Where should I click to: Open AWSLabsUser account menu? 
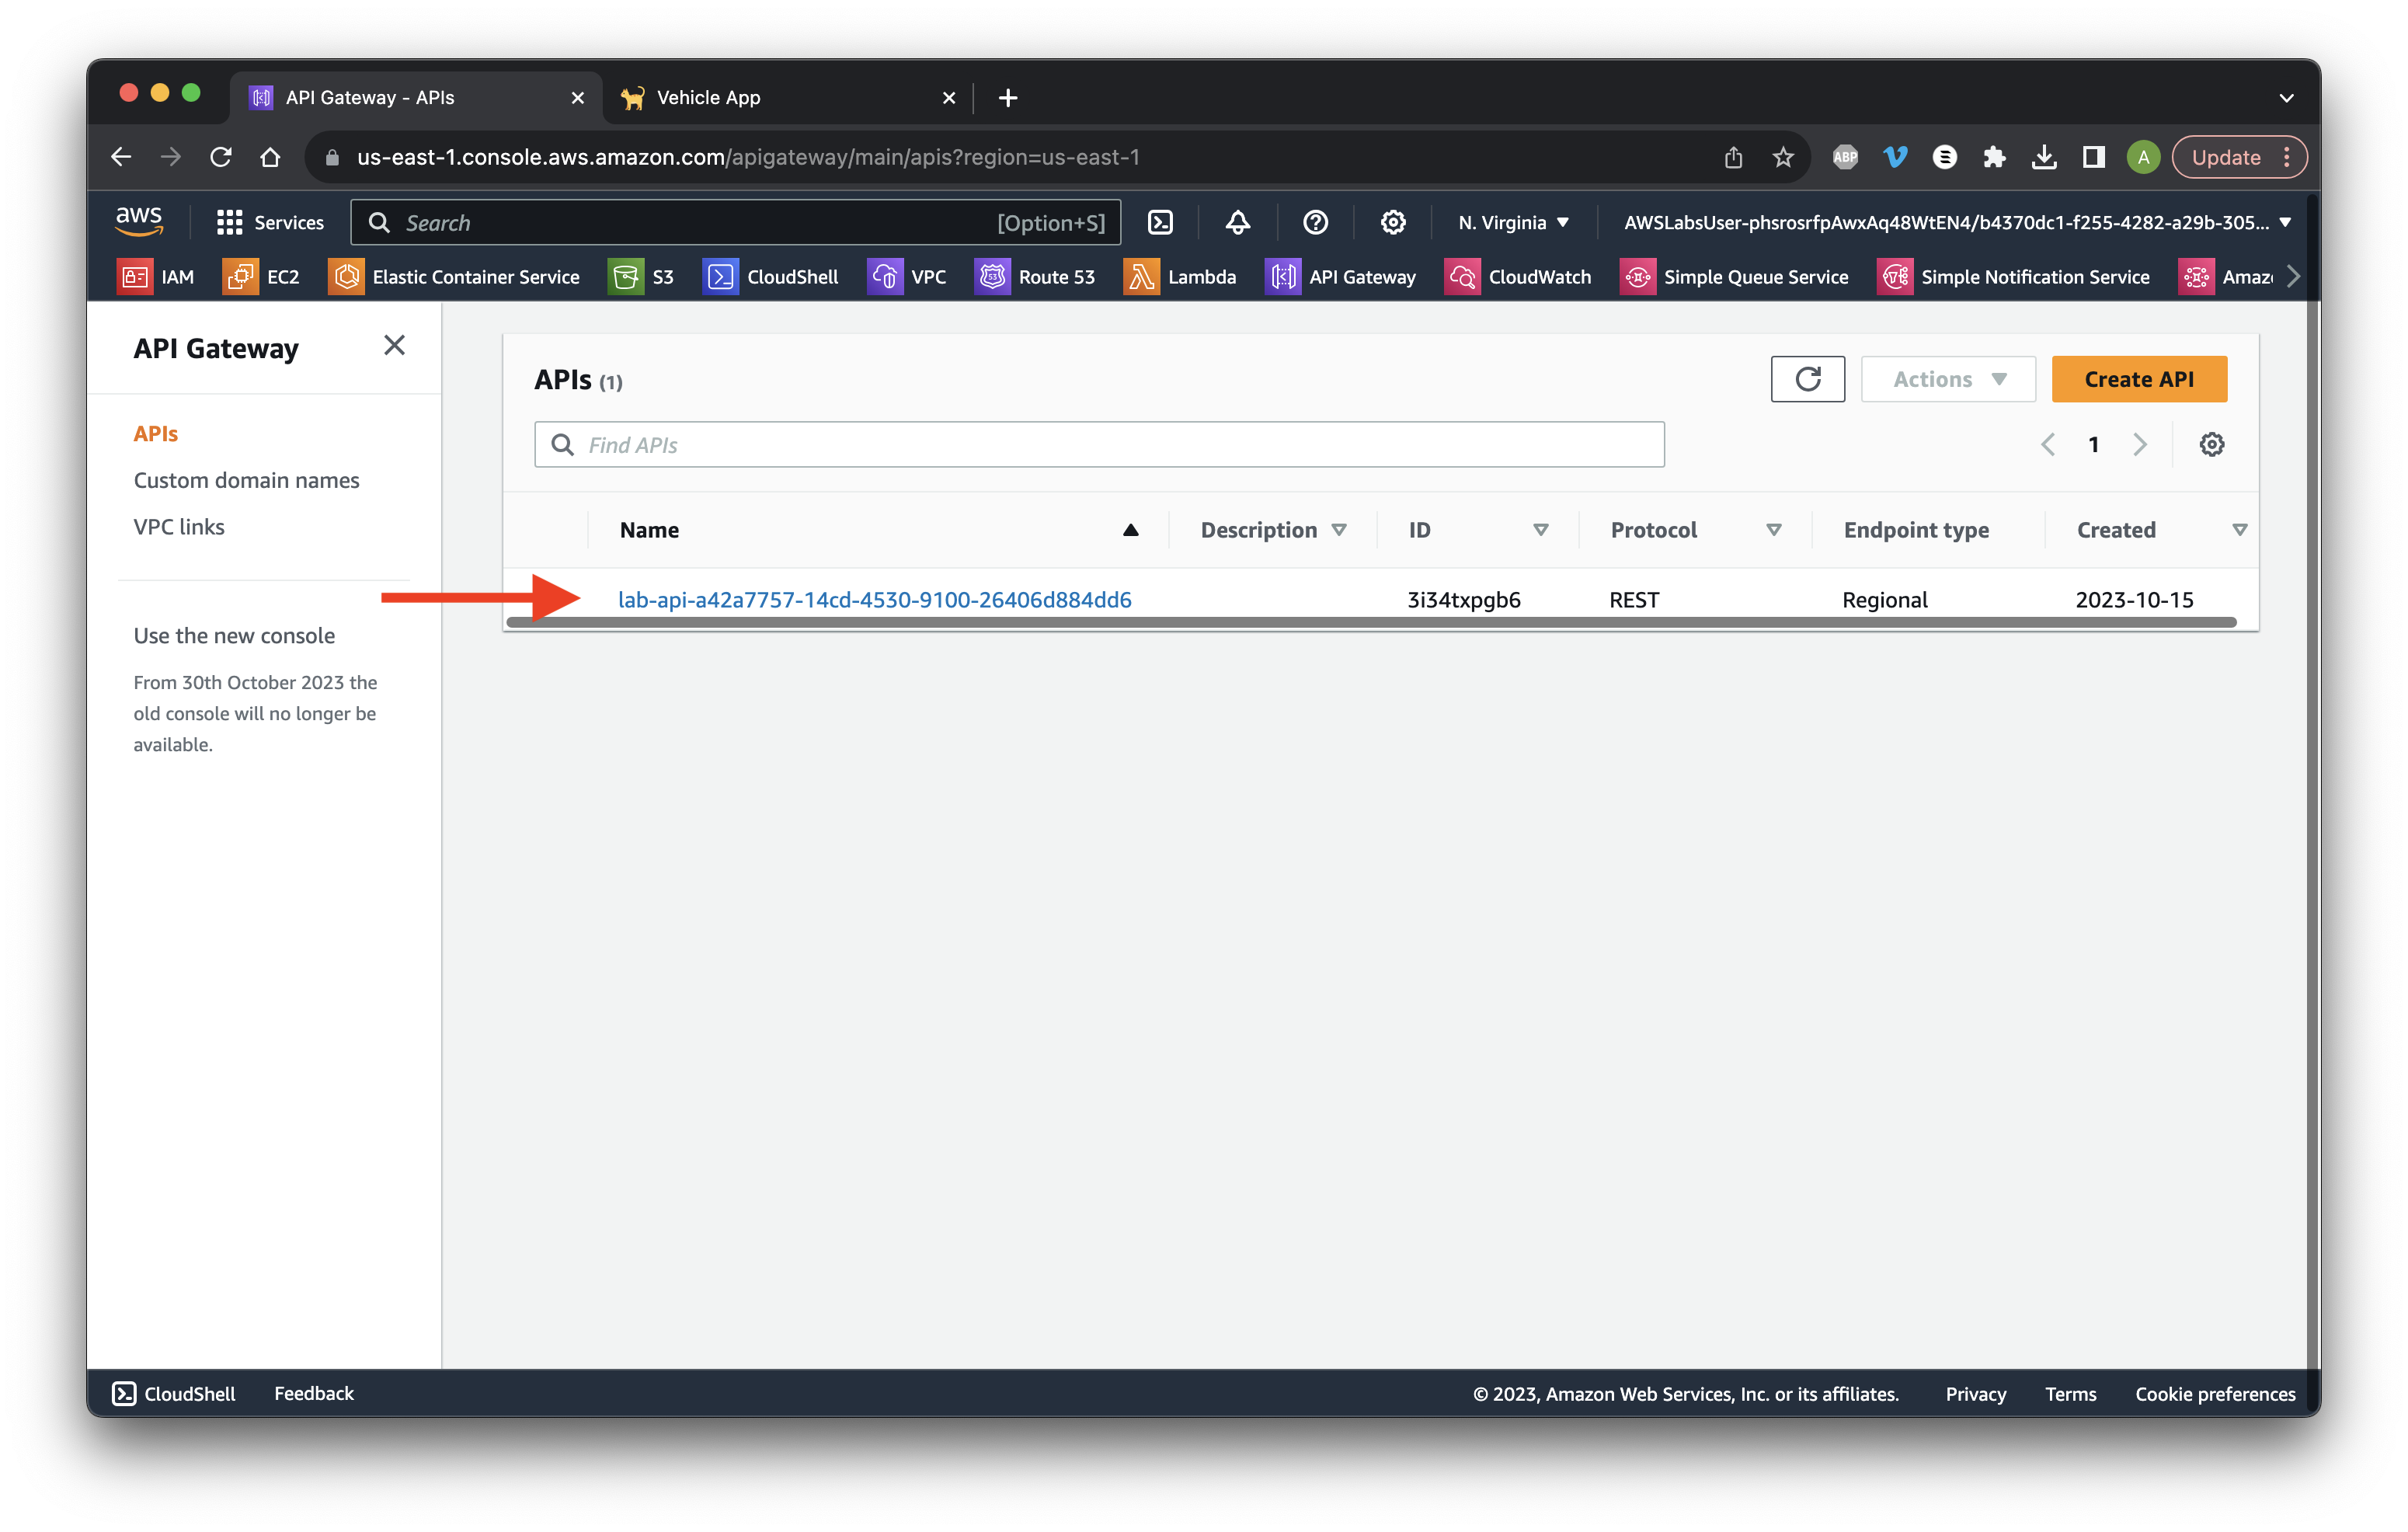(1956, 222)
